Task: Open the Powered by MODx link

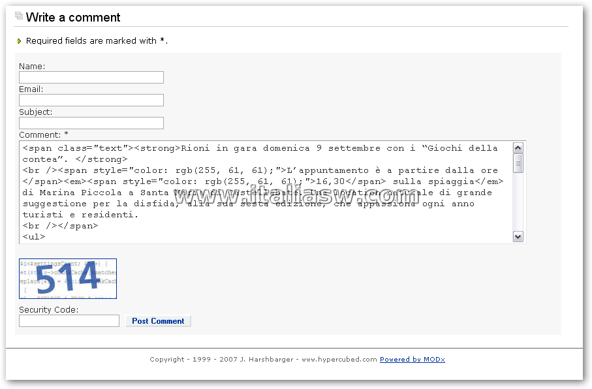Action: pyautogui.click(x=413, y=359)
